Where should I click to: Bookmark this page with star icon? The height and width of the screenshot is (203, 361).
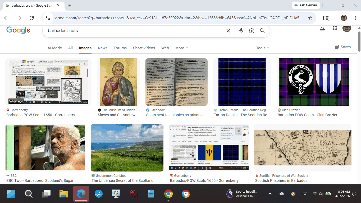[310, 18]
